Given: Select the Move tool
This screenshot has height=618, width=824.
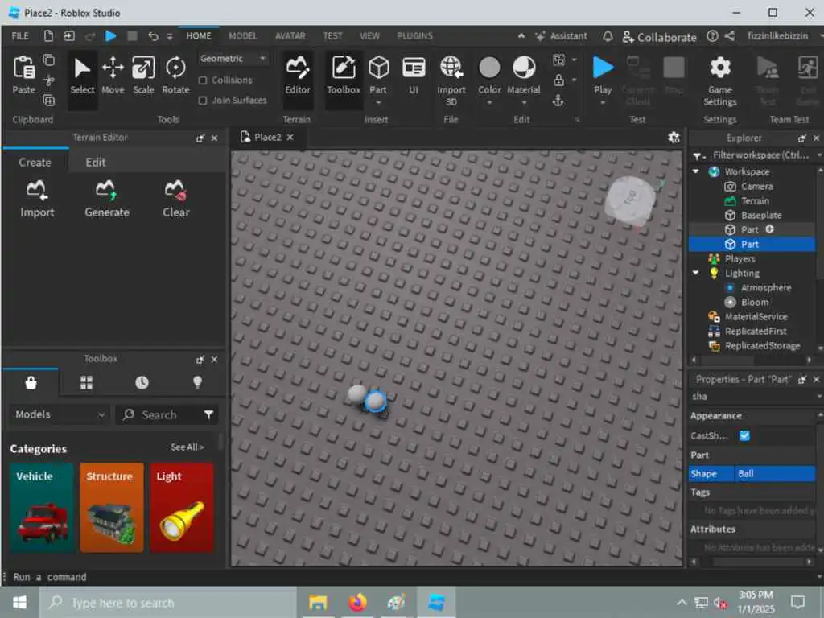Looking at the screenshot, I should pyautogui.click(x=113, y=76).
